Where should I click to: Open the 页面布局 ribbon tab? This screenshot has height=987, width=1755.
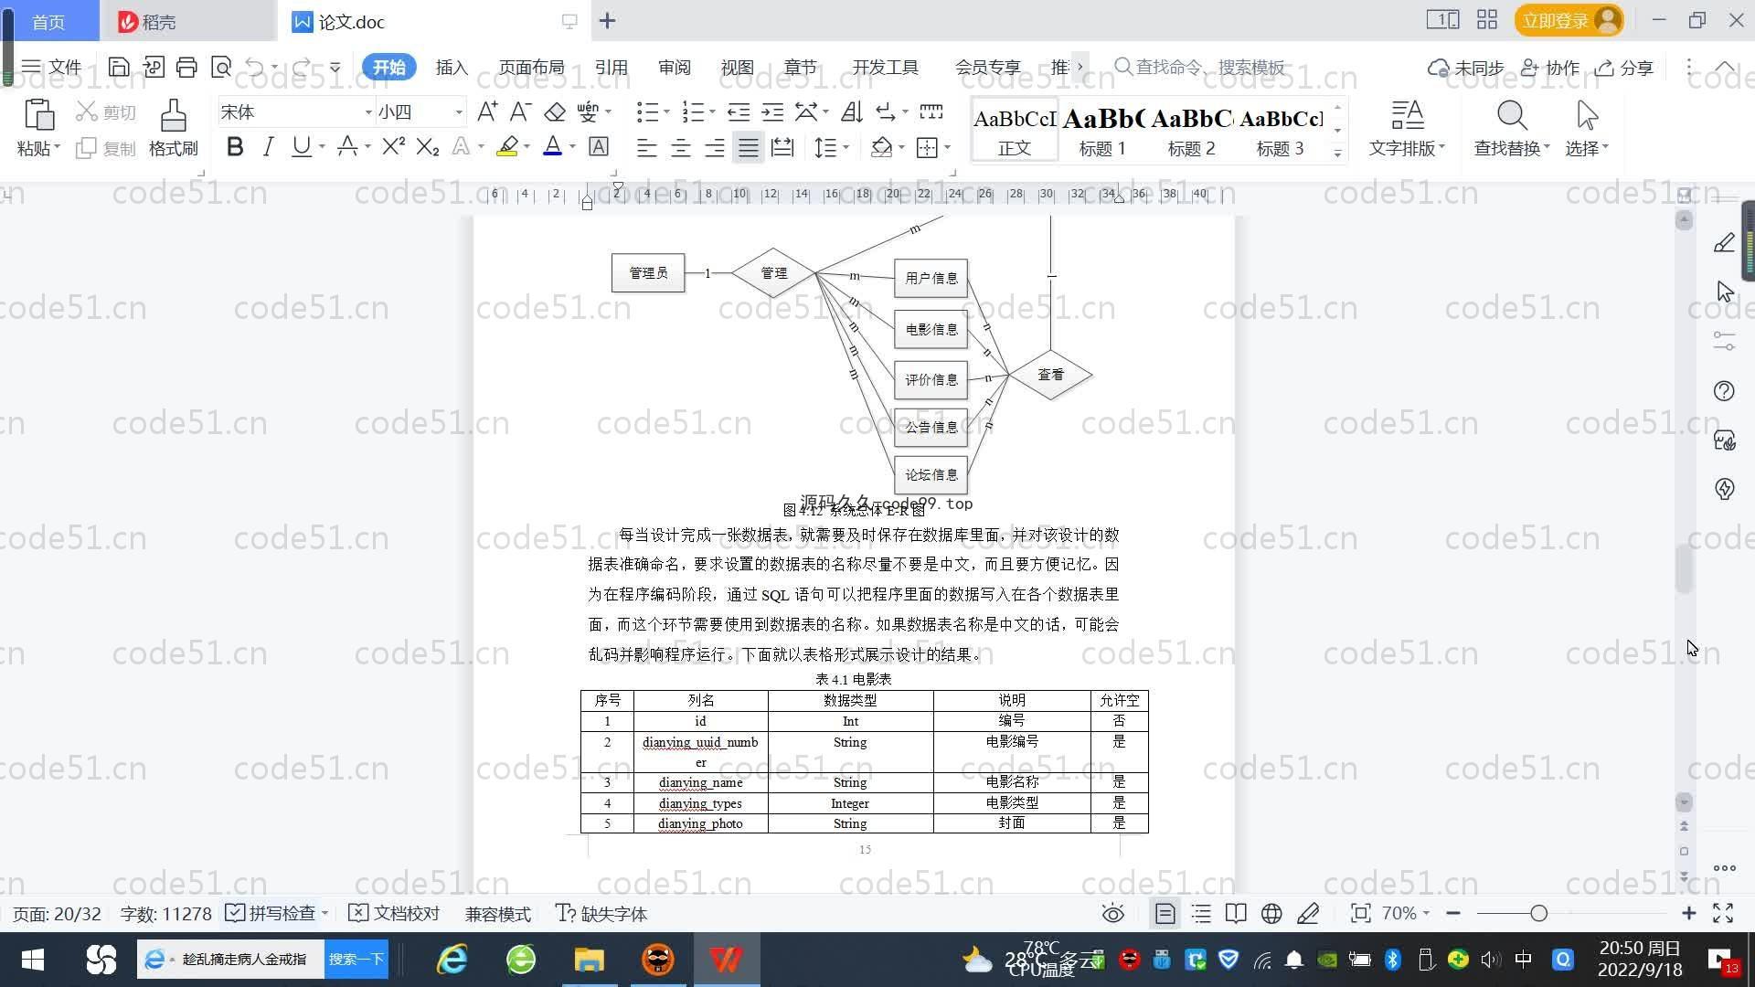532,68
